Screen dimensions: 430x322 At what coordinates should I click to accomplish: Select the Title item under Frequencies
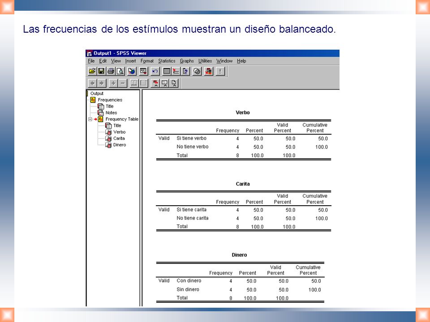(109, 106)
